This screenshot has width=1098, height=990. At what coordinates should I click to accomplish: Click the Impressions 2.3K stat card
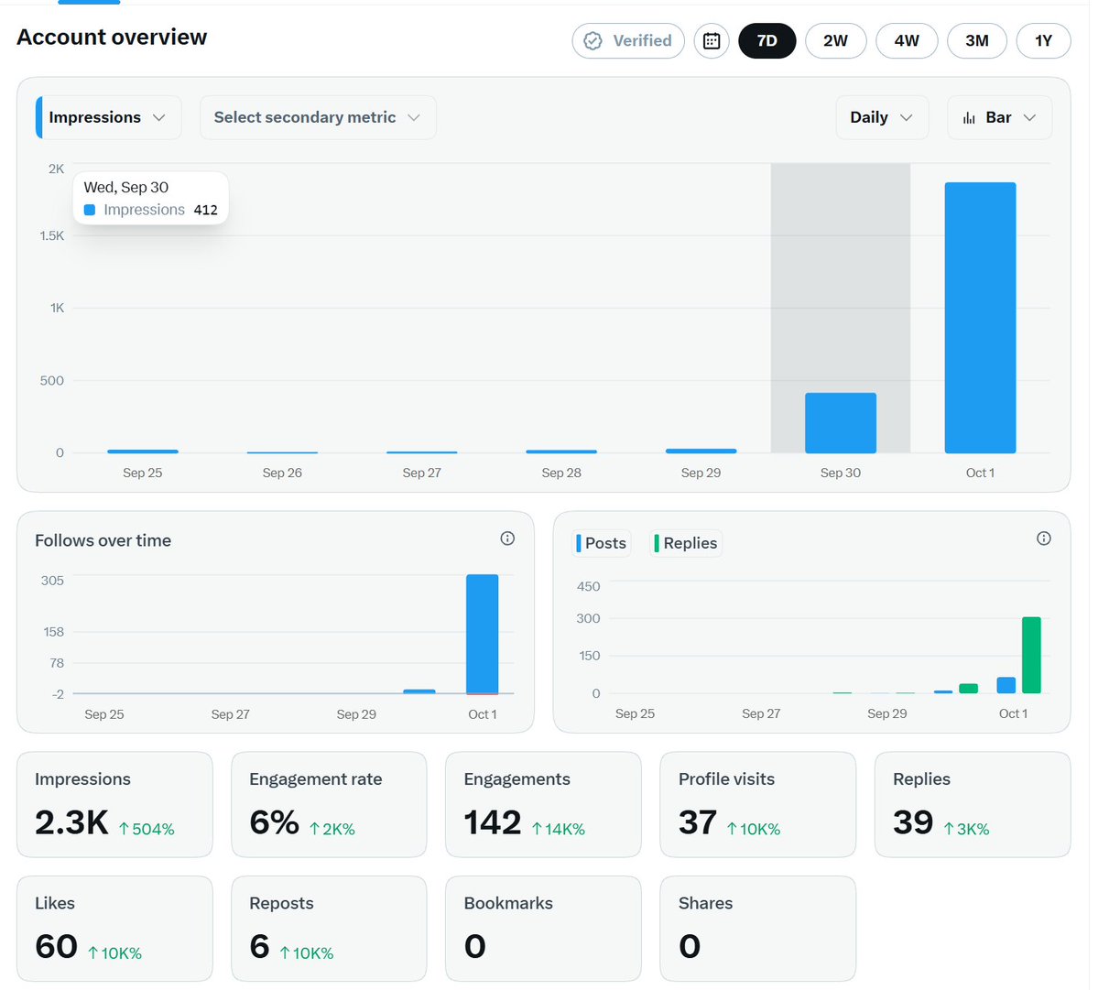click(114, 804)
